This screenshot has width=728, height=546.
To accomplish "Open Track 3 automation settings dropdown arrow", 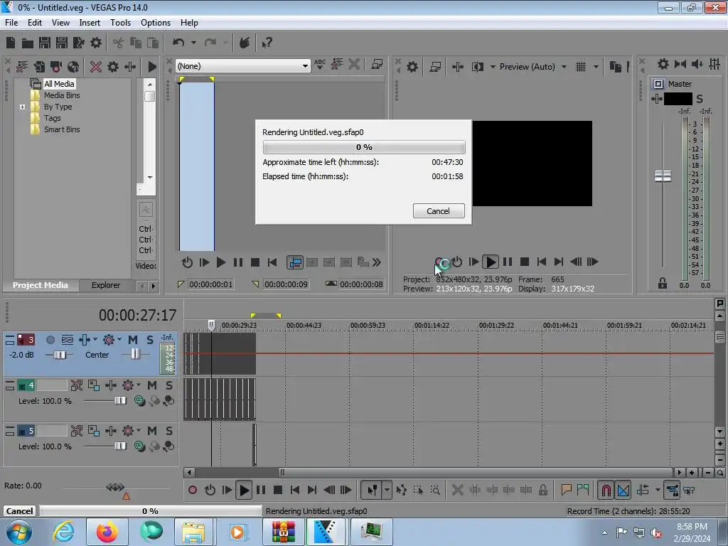I will click(119, 339).
